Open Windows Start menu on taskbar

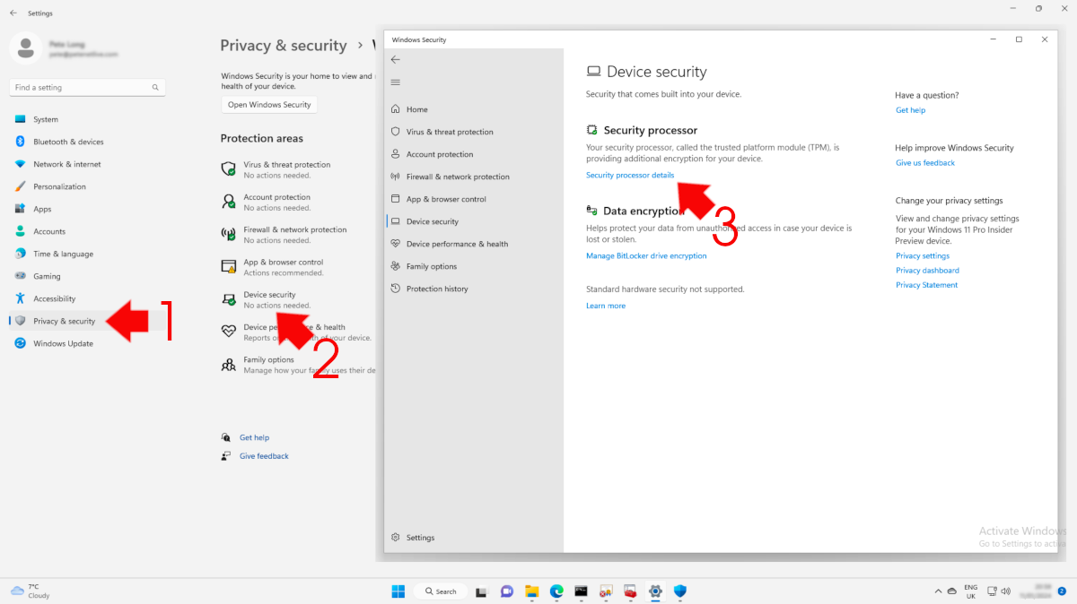398,591
